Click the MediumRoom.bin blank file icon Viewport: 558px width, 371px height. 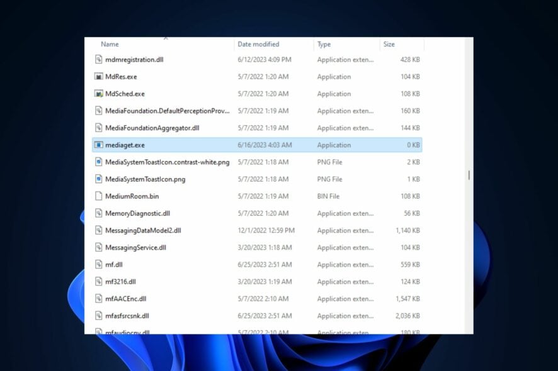coord(98,196)
